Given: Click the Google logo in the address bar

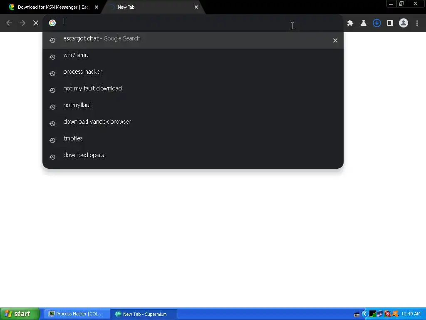Looking at the screenshot, I should [52, 23].
